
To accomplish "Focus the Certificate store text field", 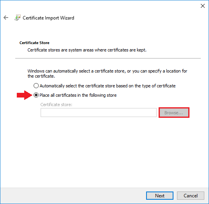I will click(x=98, y=113).
